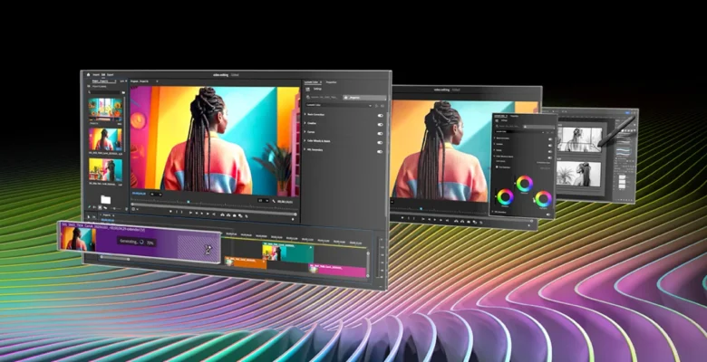Click the blue timecode in main Program monitor

tap(139, 194)
